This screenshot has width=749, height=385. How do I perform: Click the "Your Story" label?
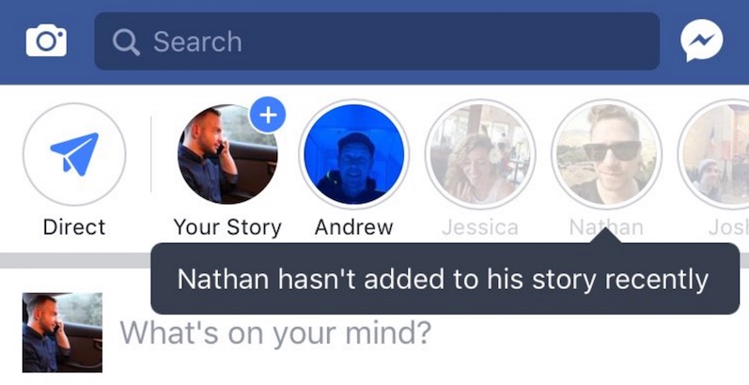point(227,227)
